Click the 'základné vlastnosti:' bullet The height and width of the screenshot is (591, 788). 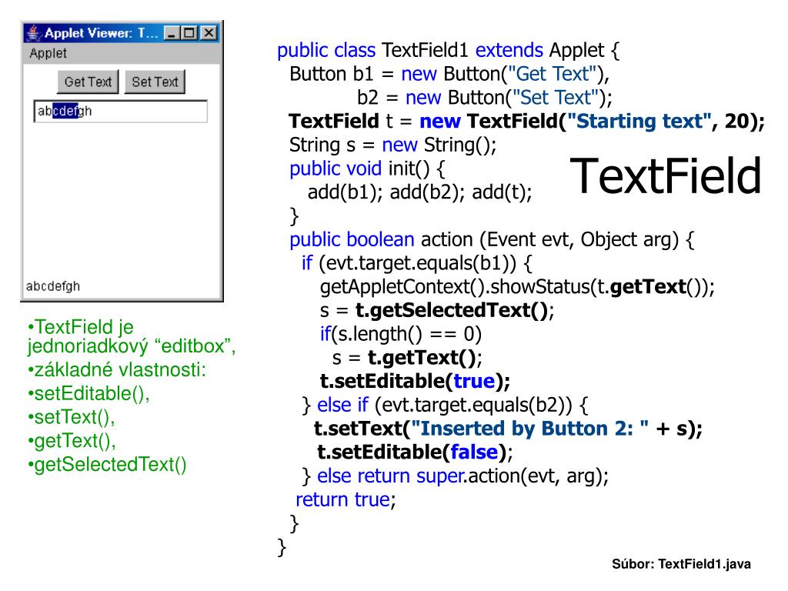117,370
